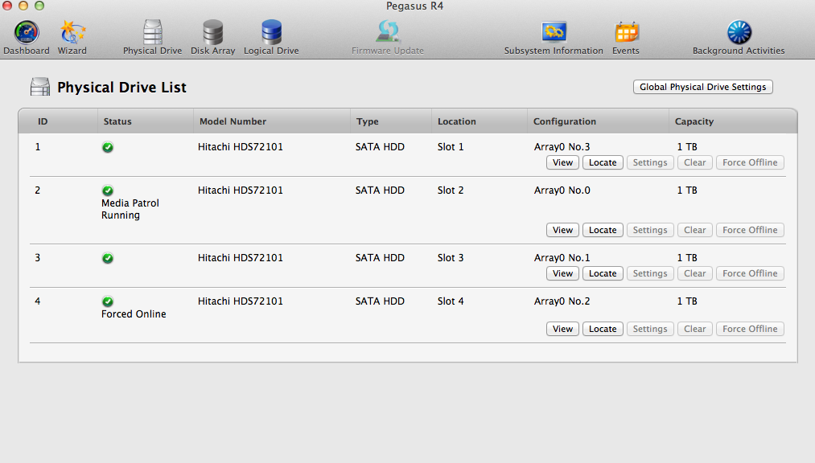Select the Physical Drive toolbar icon
The height and width of the screenshot is (463, 815).
pos(152,32)
